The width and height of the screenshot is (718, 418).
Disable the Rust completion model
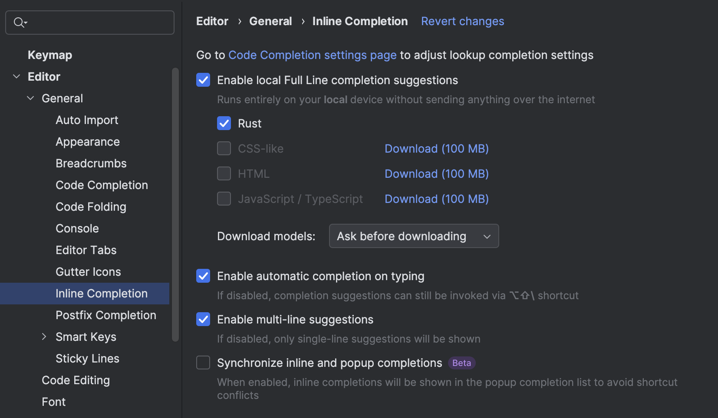click(224, 123)
